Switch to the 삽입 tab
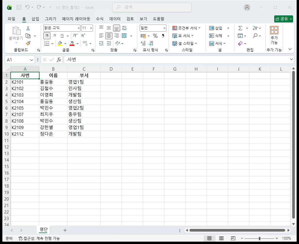Image resolution: width=299 pixels, height=244 pixels. click(x=35, y=19)
